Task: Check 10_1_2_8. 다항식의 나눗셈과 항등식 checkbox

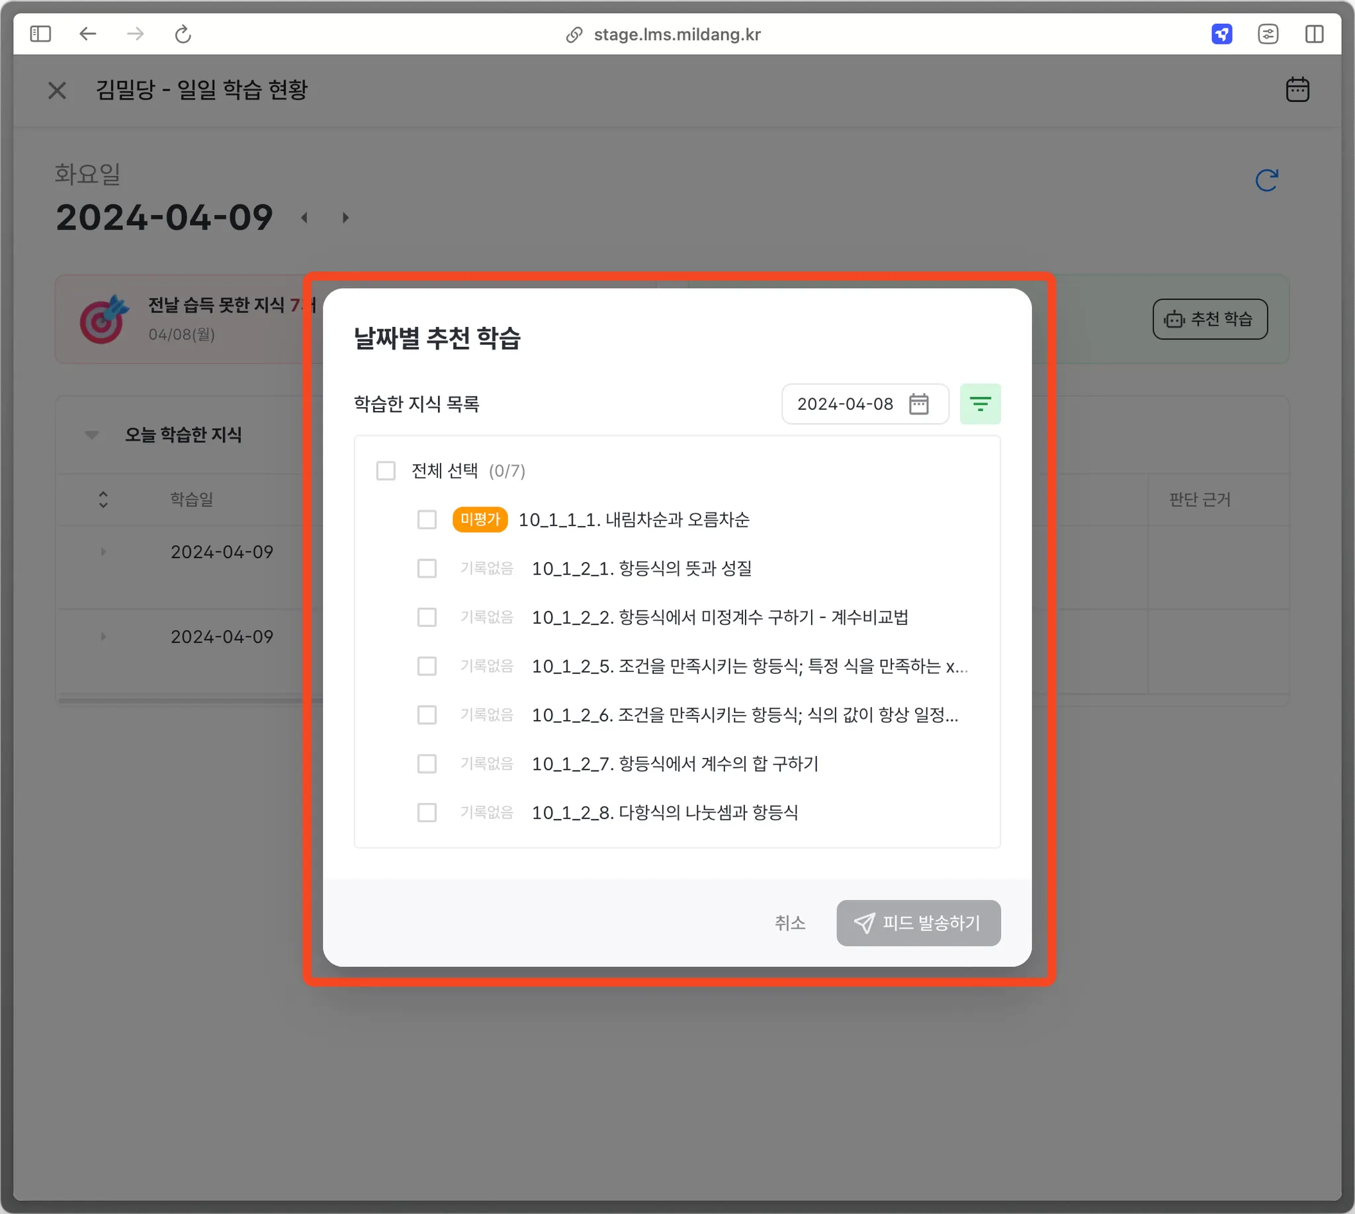Action: coord(427,812)
